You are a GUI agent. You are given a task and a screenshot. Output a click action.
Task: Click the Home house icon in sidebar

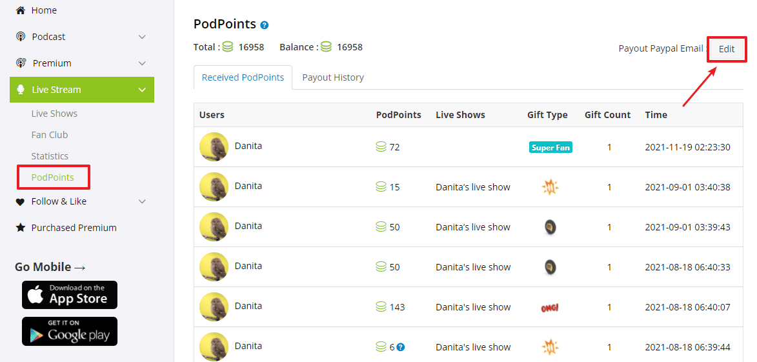click(21, 10)
